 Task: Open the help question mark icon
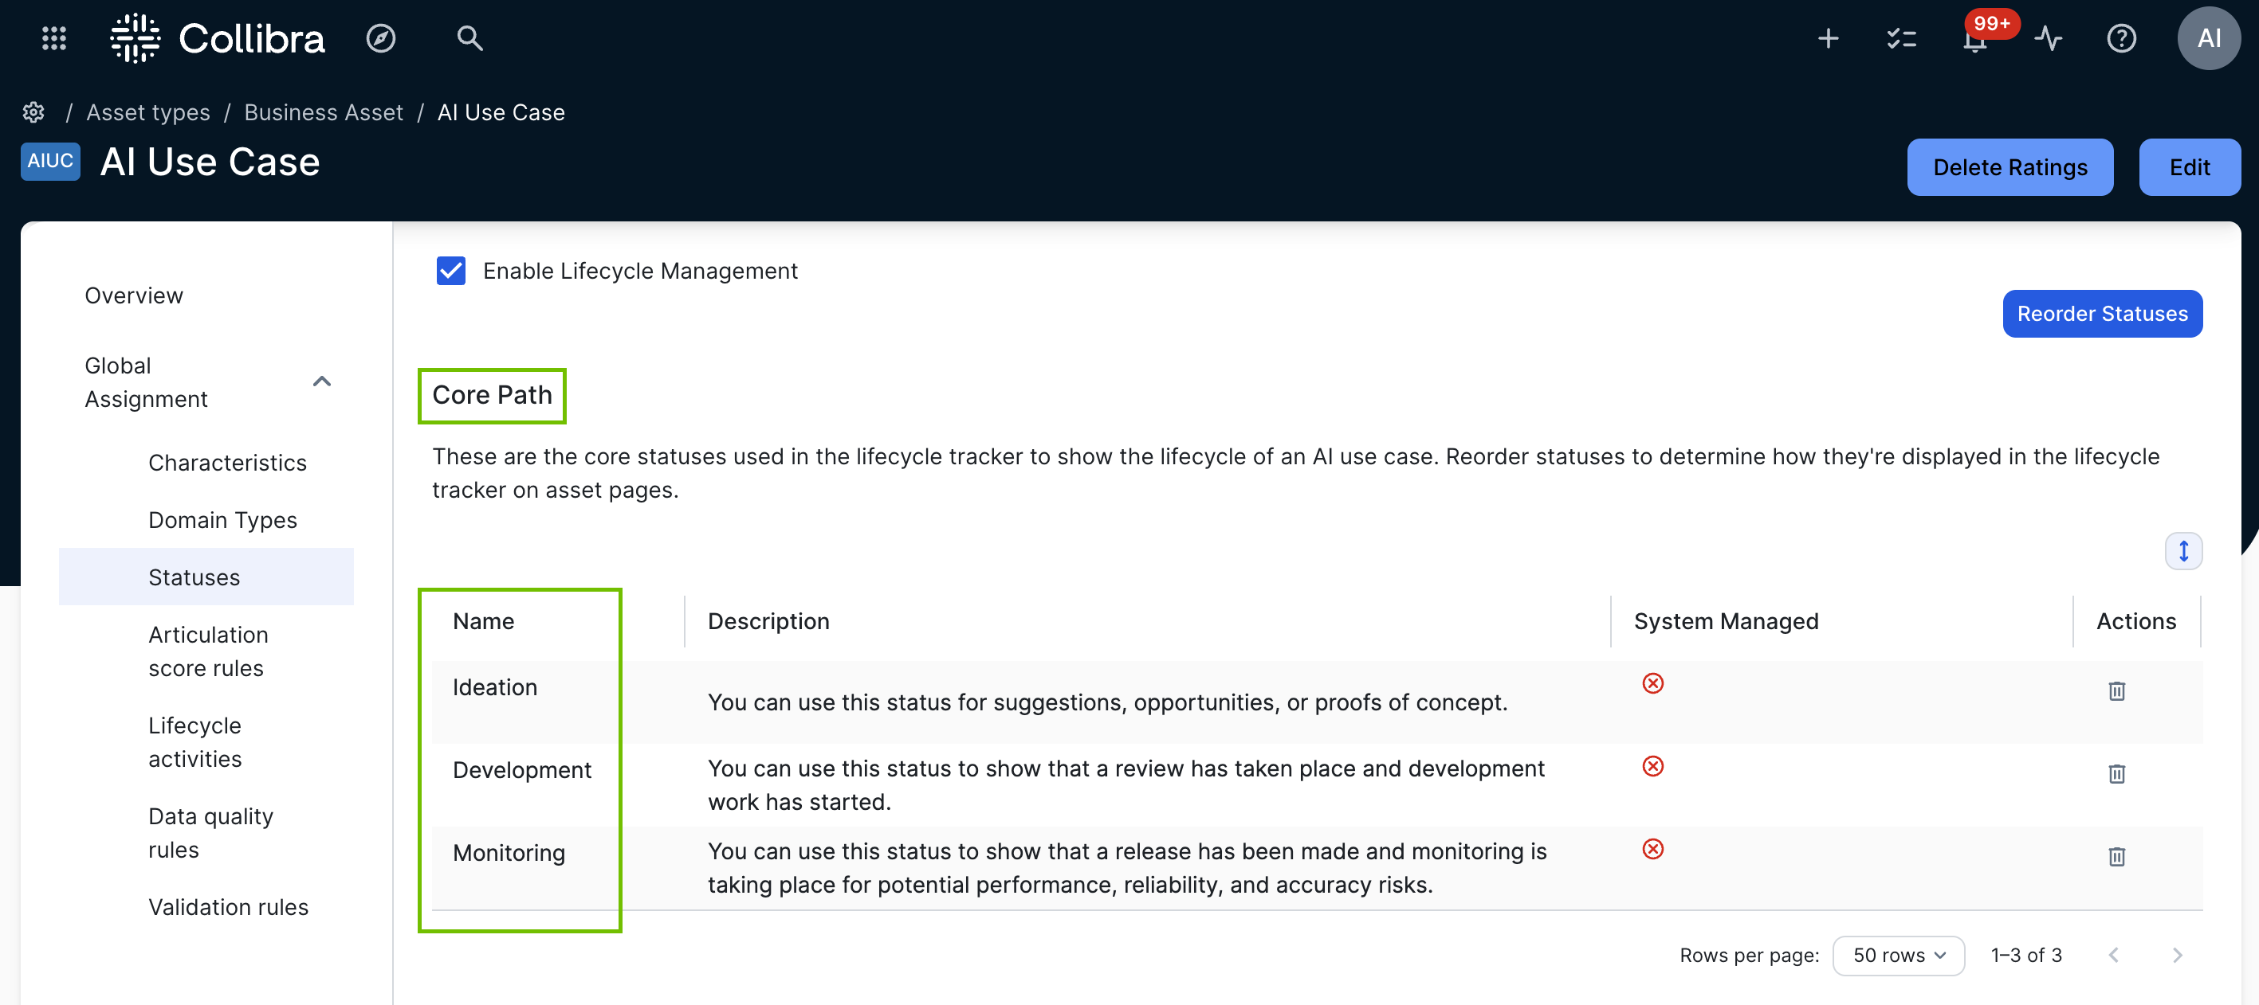[2121, 38]
